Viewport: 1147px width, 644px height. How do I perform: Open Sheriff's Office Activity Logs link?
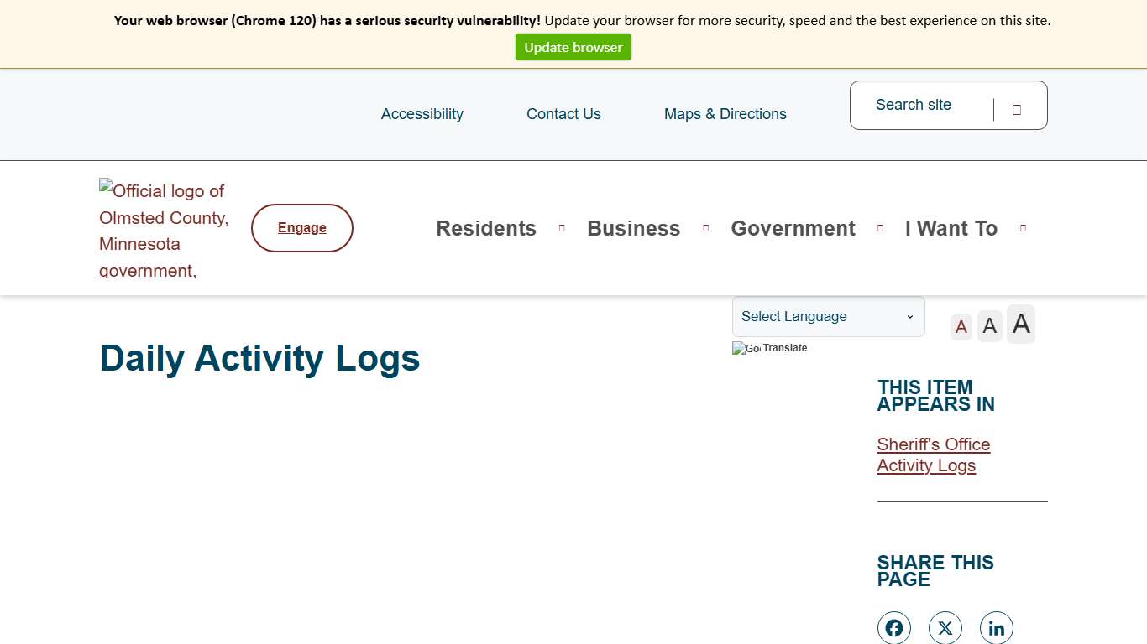933,454
